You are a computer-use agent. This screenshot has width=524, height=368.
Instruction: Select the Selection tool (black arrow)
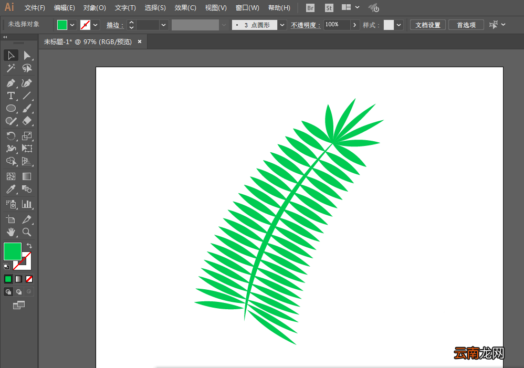(11, 55)
